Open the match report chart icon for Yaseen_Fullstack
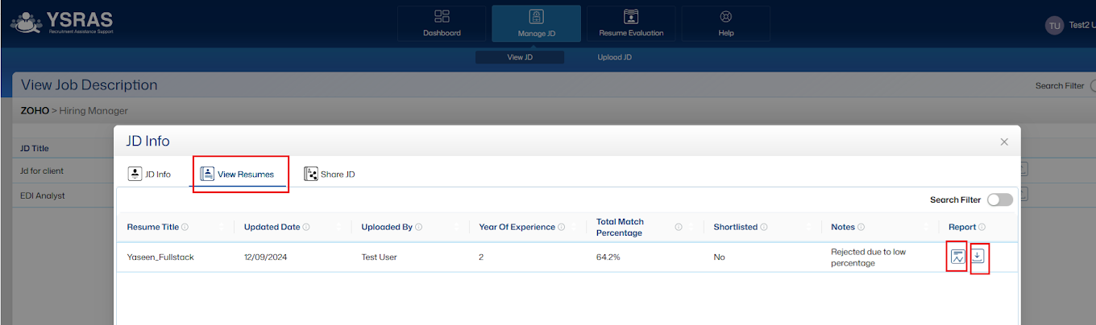Screen dimensions: 1096x325 [957, 257]
